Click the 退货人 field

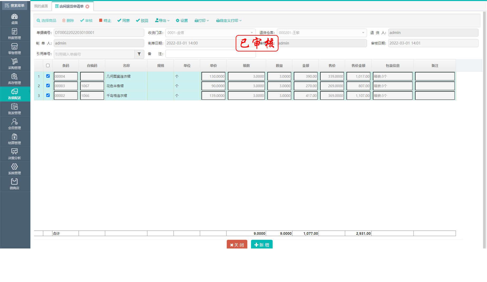433,33
